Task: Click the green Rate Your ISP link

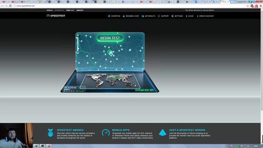Action: [x=80, y=91]
